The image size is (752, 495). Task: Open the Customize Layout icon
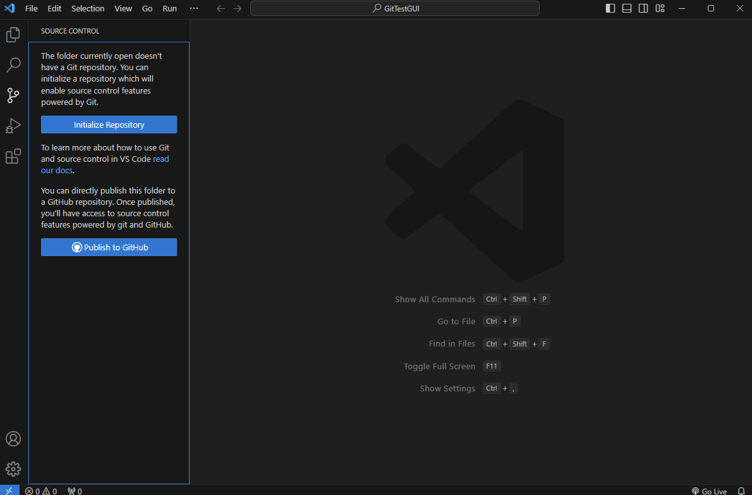point(660,8)
